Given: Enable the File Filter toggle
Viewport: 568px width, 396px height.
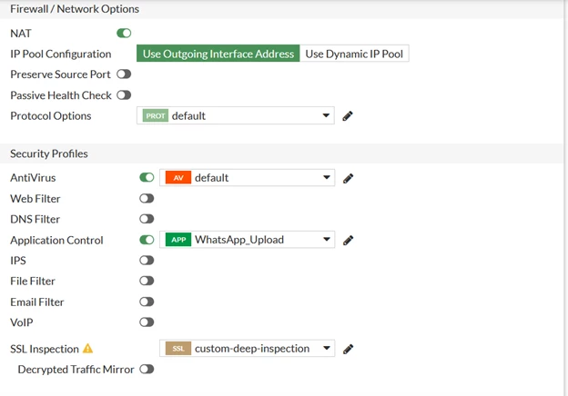Looking at the screenshot, I should coord(147,281).
